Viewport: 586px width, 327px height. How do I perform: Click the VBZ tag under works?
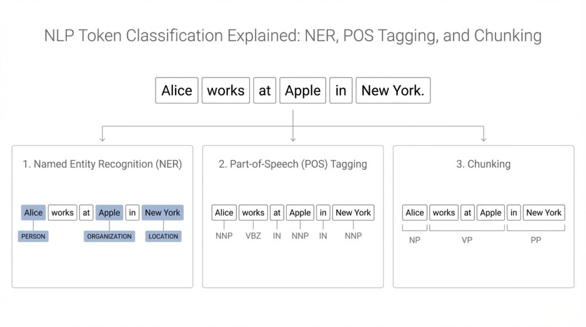click(x=253, y=236)
